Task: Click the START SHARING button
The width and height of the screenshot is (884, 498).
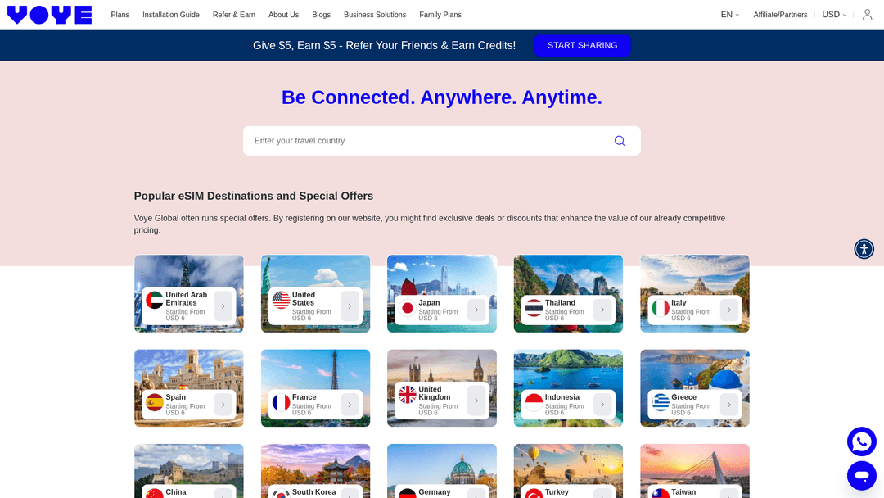Action: [582, 45]
